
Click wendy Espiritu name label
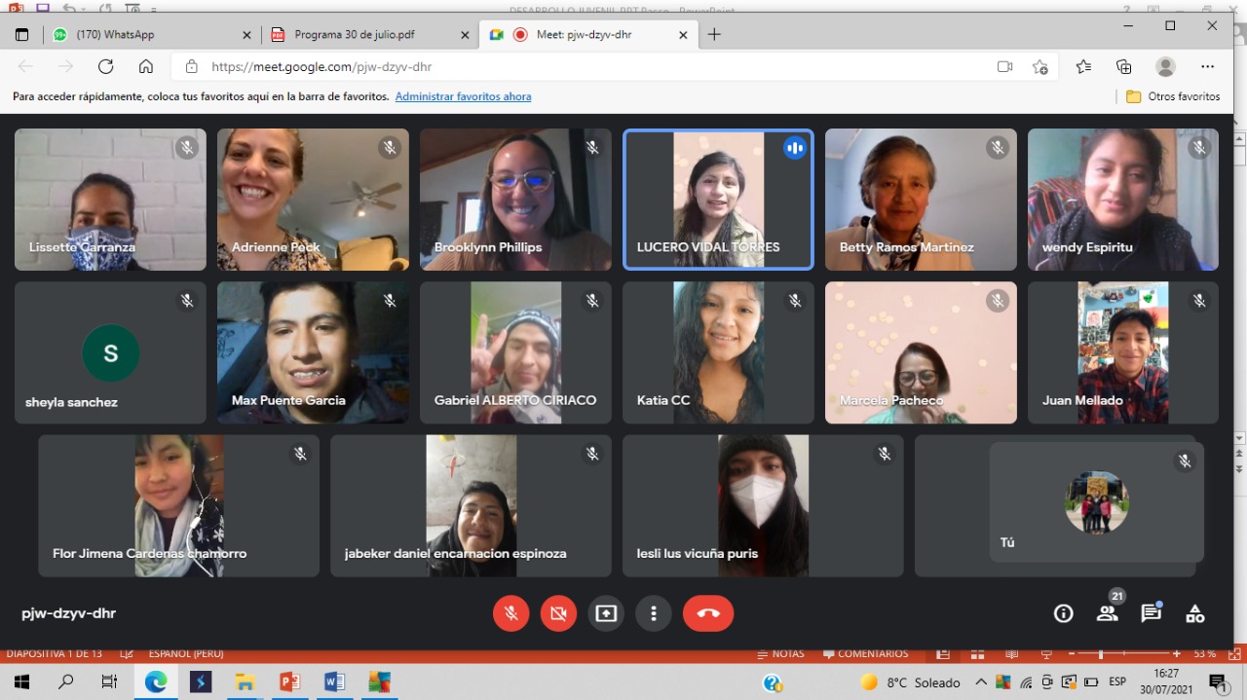[x=1087, y=247]
